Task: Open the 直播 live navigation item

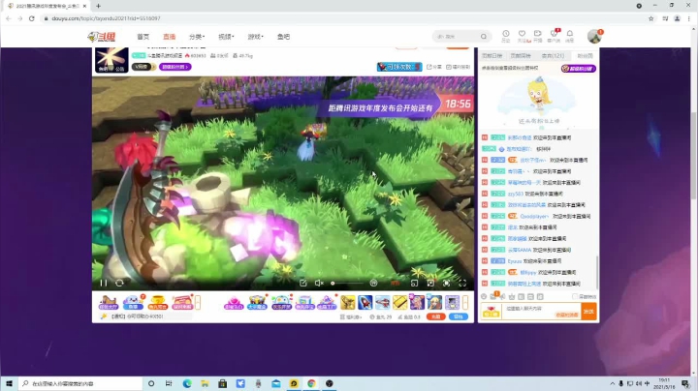Action: tap(169, 37)
